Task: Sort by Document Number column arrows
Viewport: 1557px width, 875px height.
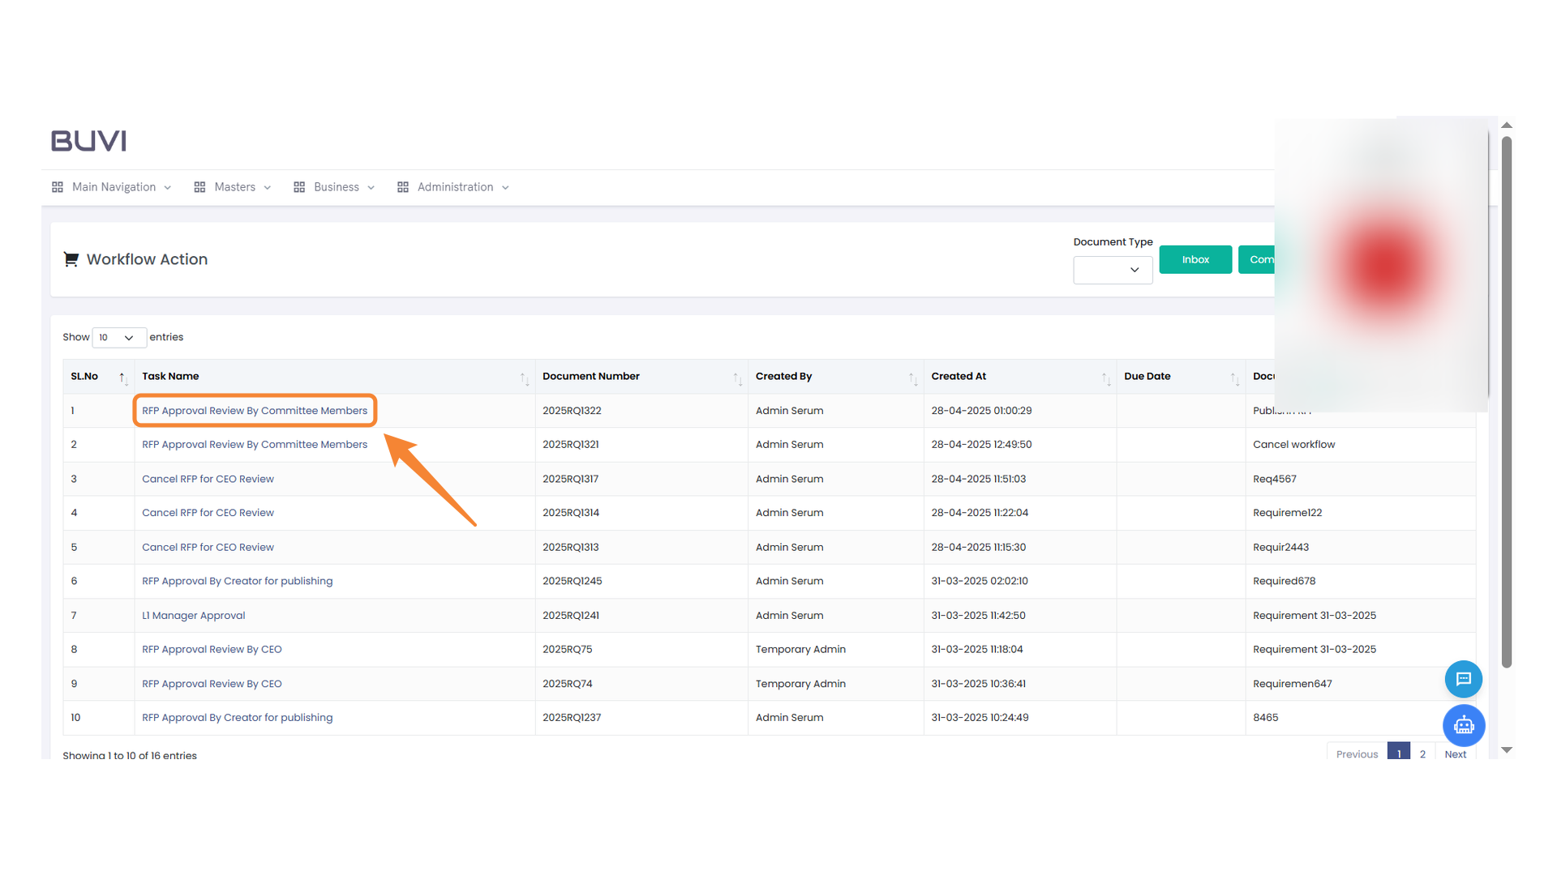Action: [x=736, y=378]
